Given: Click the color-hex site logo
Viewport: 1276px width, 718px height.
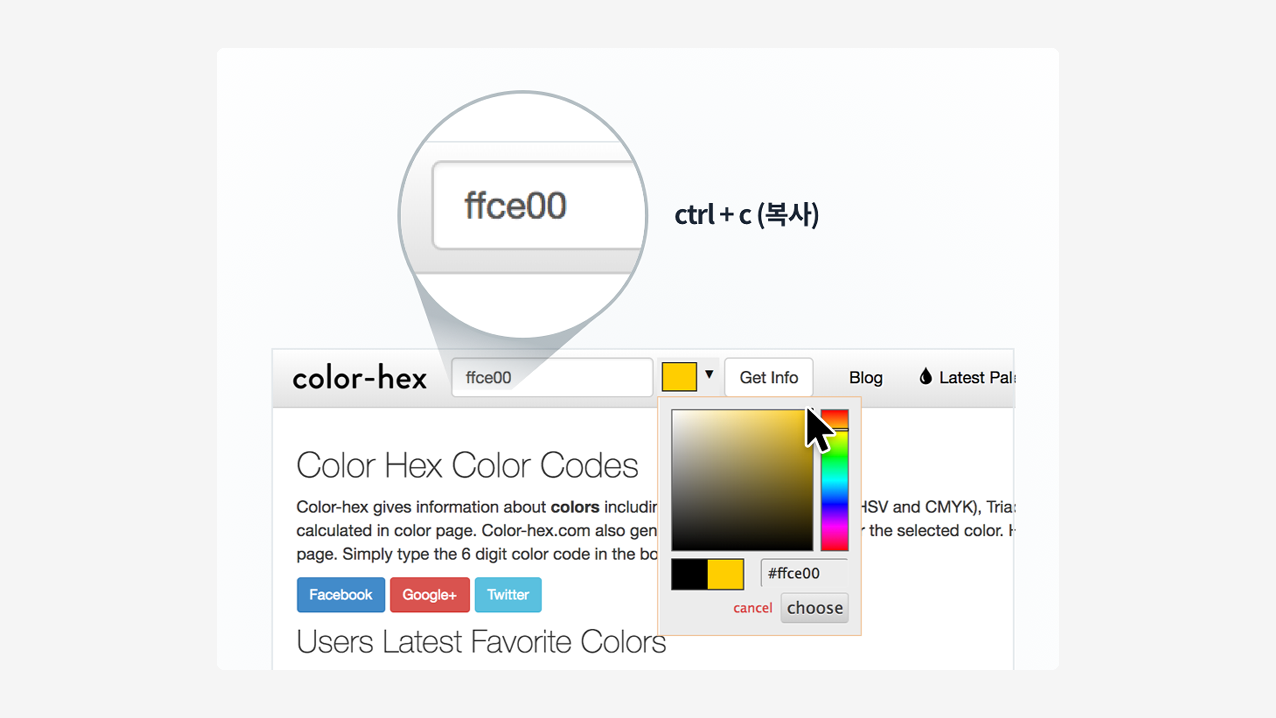Looking at the screenshot, I should pyautogui.click(x=359, y=378).
